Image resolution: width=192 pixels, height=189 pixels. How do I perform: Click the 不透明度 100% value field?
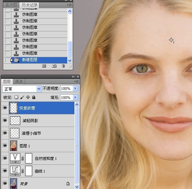tap(66, 89)
